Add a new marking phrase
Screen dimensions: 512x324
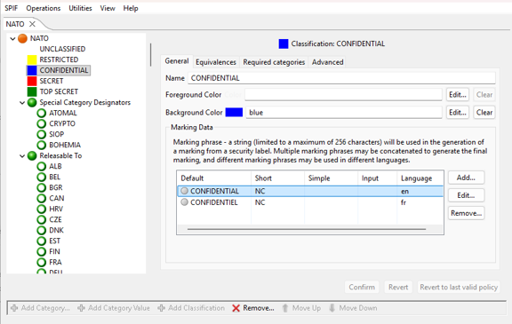tap(466, 178)
